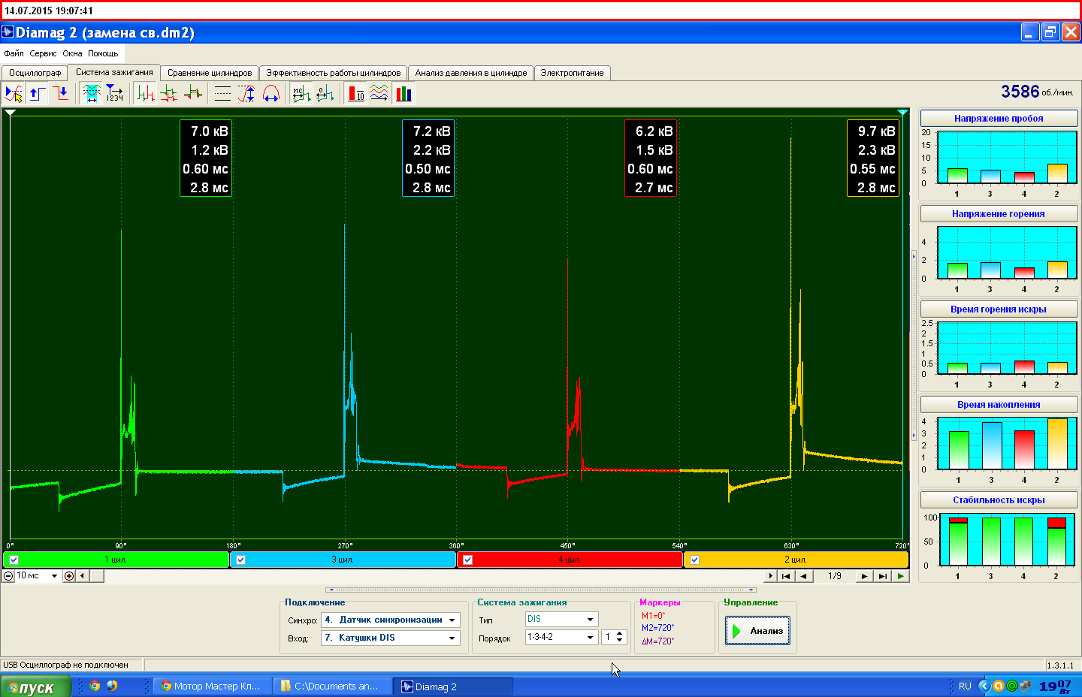Show the color bar chart panel icon
1082x697 pixels.
[403, 93]
